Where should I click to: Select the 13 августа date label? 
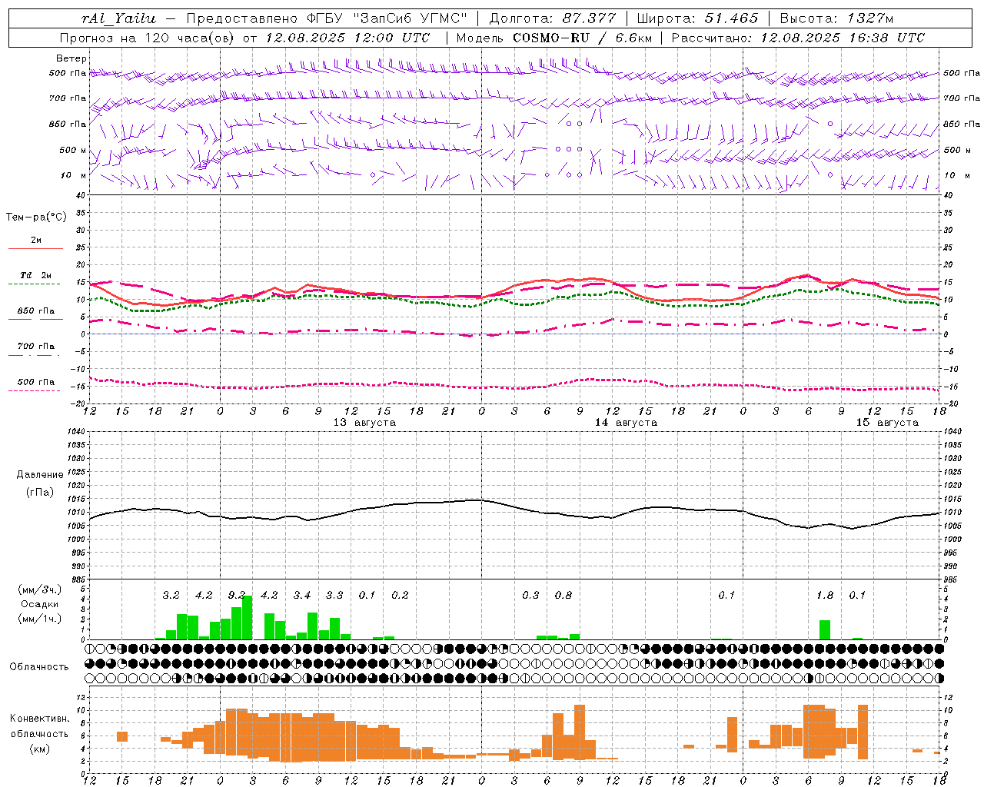click(364, 423)
